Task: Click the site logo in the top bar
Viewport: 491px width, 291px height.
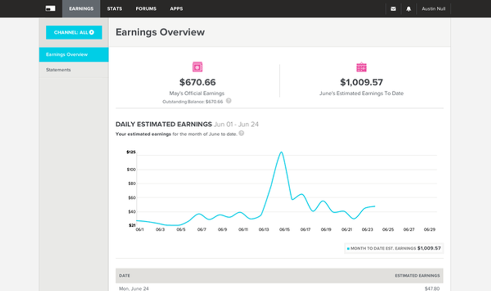Action: click(50, 9)
